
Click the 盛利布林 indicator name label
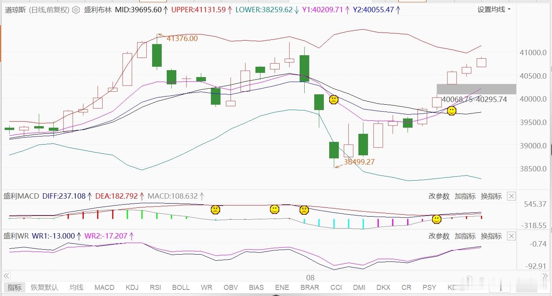click(98, 10)
